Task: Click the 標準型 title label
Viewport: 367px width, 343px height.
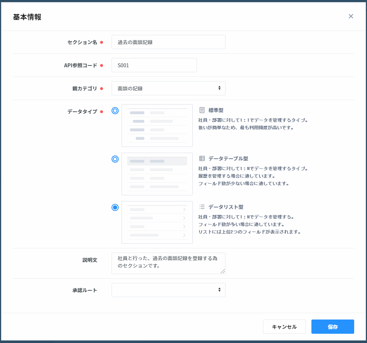Action: 216,110
